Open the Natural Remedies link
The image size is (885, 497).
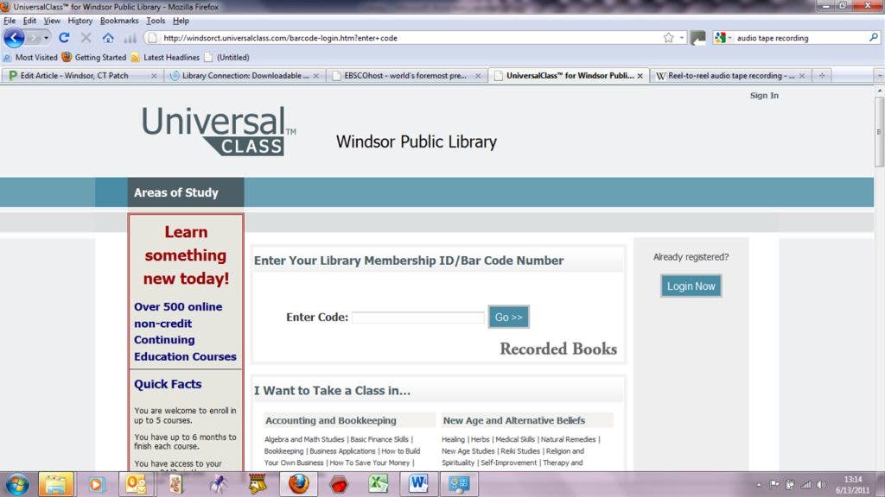[568, 439]
